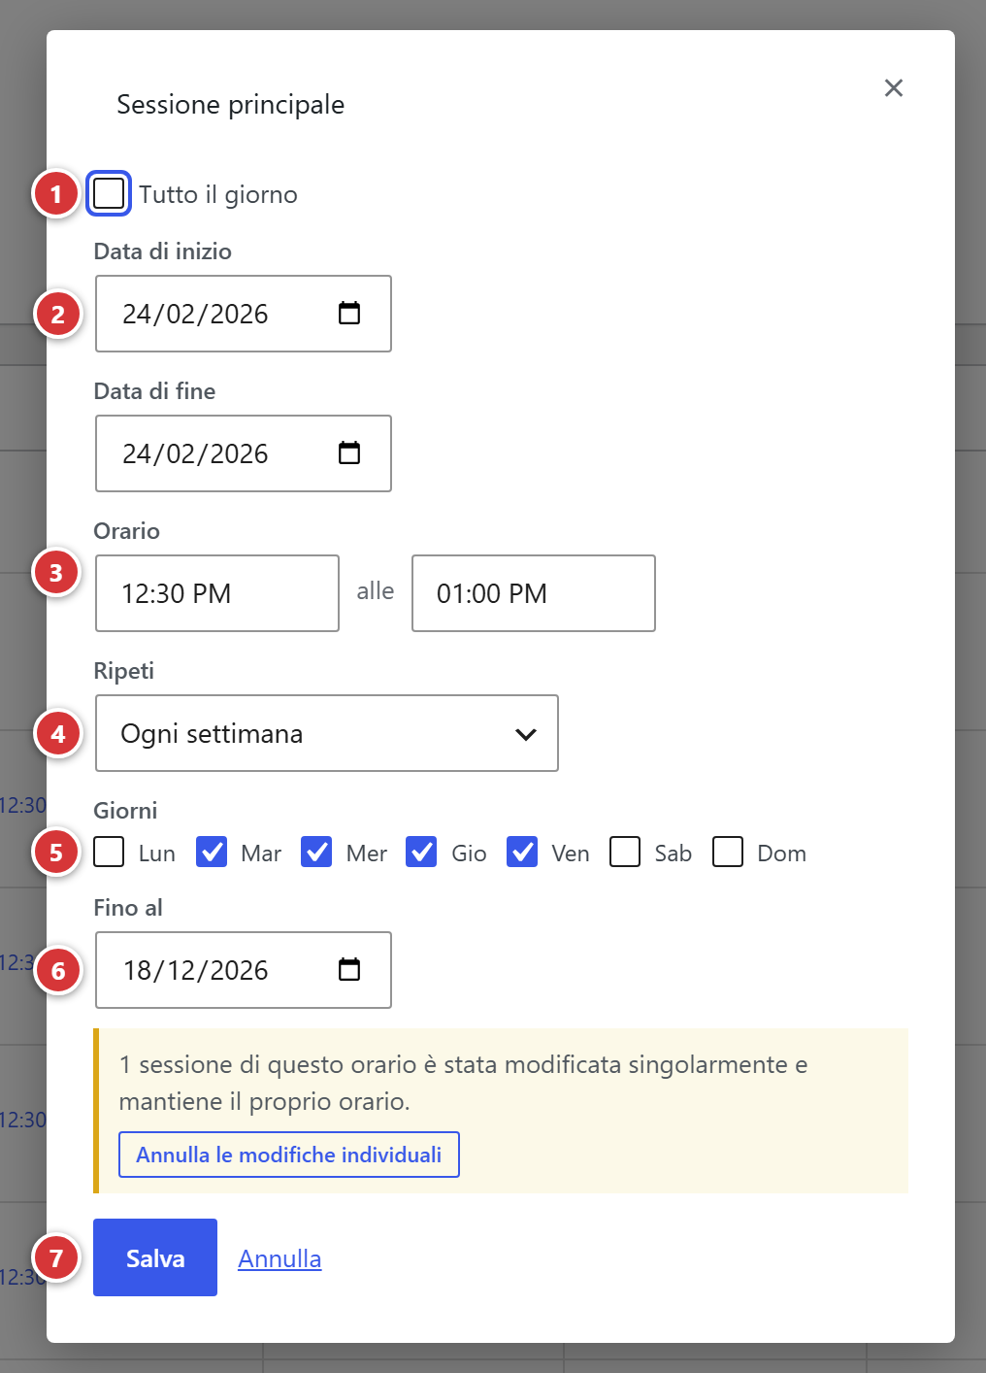Click the Data di fine date field

click(244, 453)
